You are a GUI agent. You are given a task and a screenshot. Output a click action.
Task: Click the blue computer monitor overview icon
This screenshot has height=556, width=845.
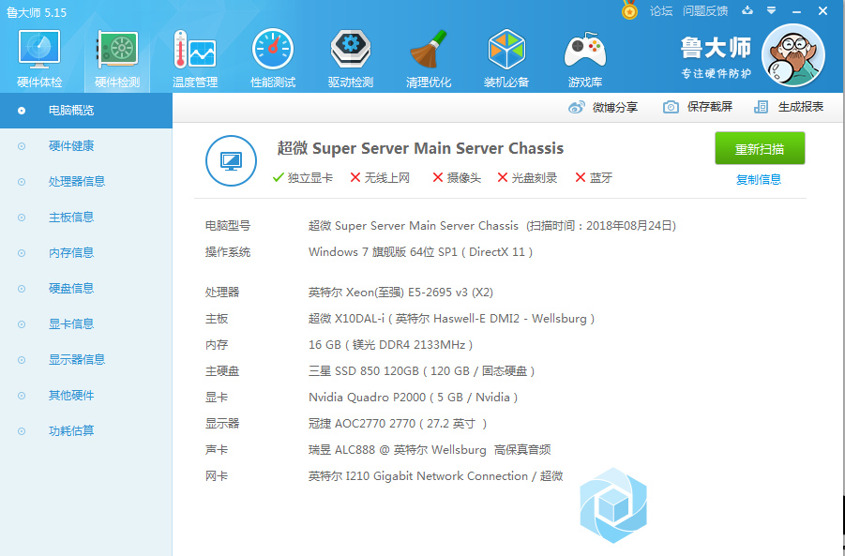tap(232, 160)
